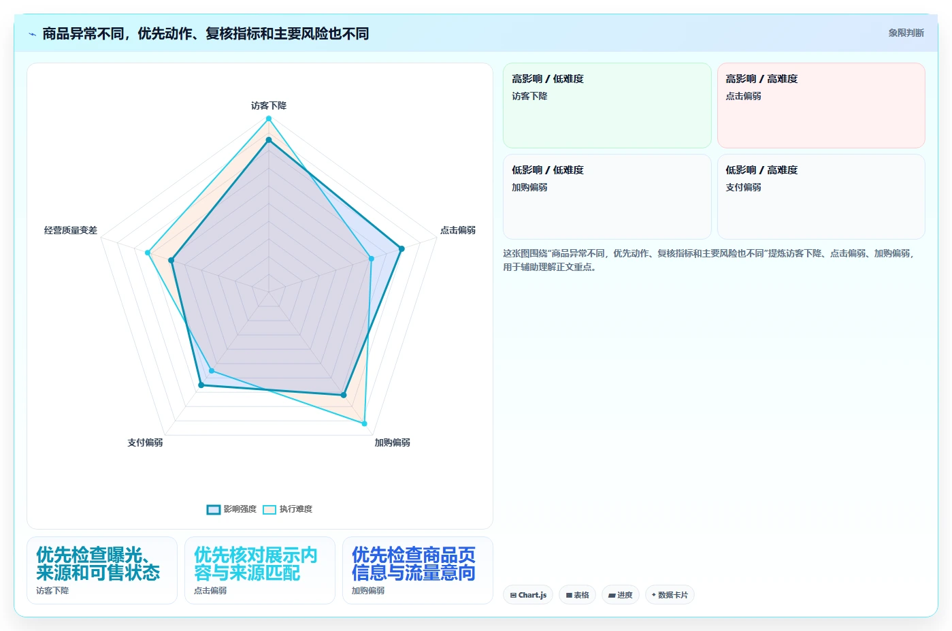Click 点击偏弱 text in pink quadrant card
The height and width of the screenshot is (631, 952).
coord(743,96)
